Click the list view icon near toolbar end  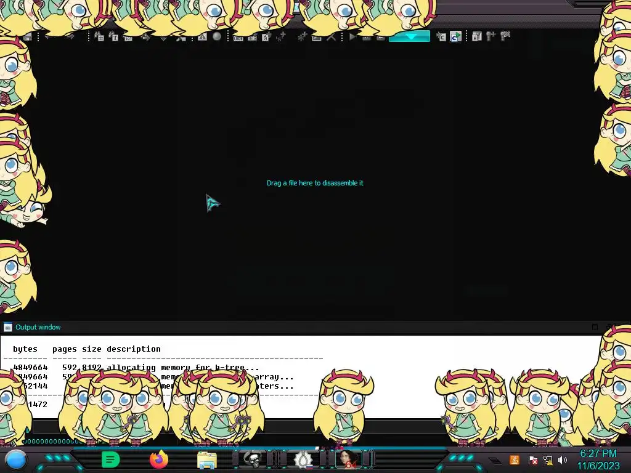477,36
